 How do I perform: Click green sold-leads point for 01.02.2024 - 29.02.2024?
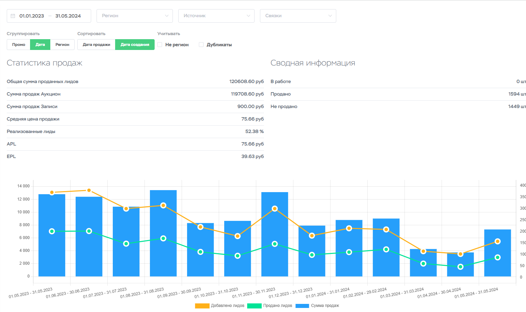click(x=386, y=250)
